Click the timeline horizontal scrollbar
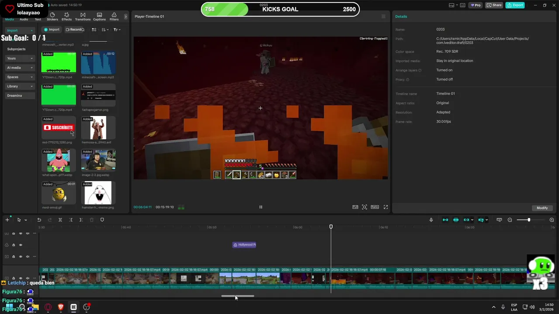Screen dimensions: 559x314 (x=238, y=296)
